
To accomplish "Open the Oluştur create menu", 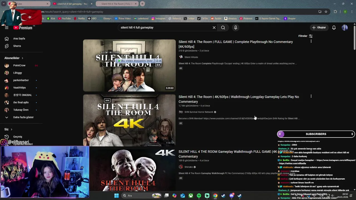I will tap(319, 27).
